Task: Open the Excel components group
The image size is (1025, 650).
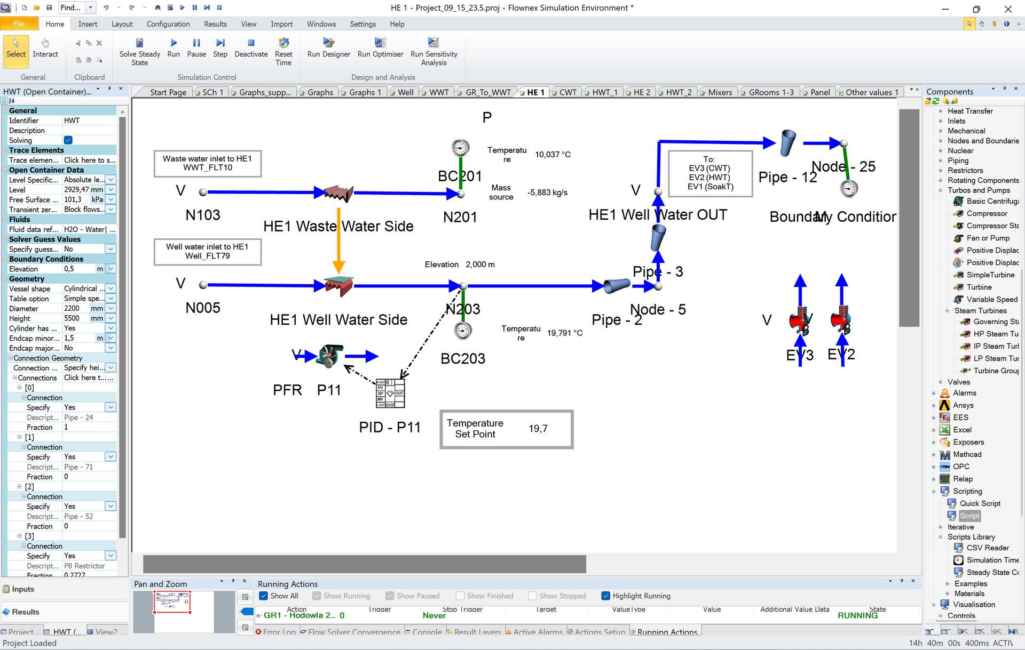Action: pyautogui.click(x=962, y=430)
